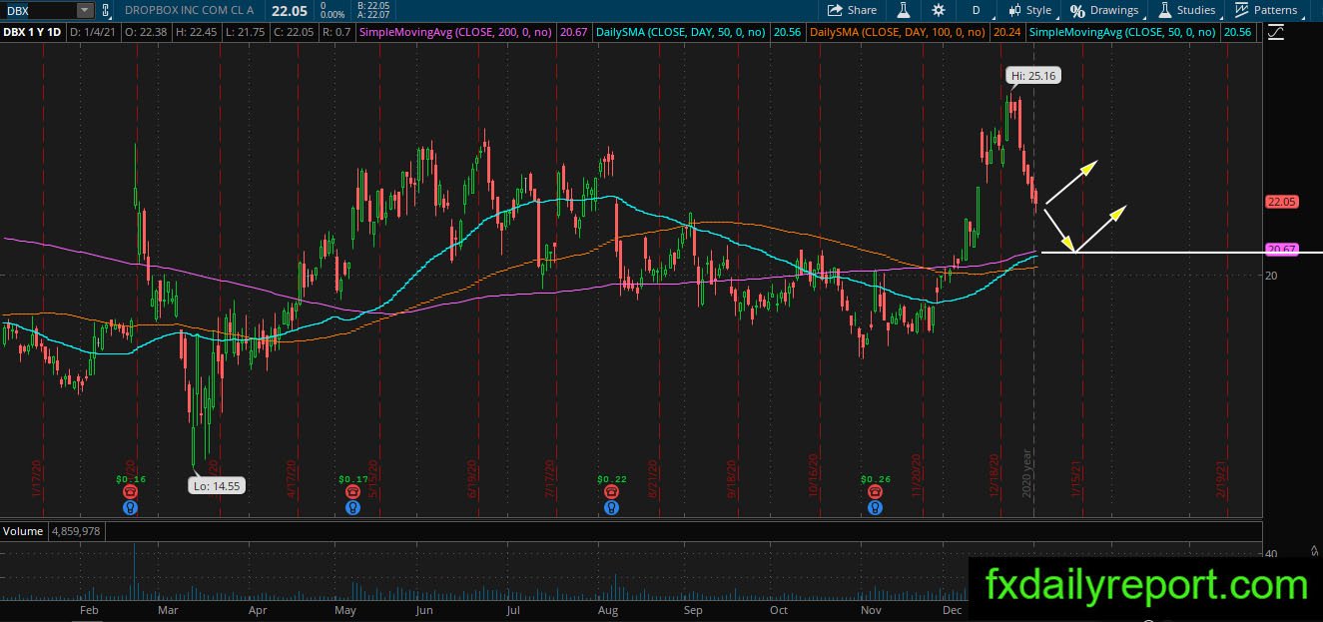Click blue lightbulb event icon under $0.16
The height and width of the screenshot is (622, 1323).
click(131, 507)
